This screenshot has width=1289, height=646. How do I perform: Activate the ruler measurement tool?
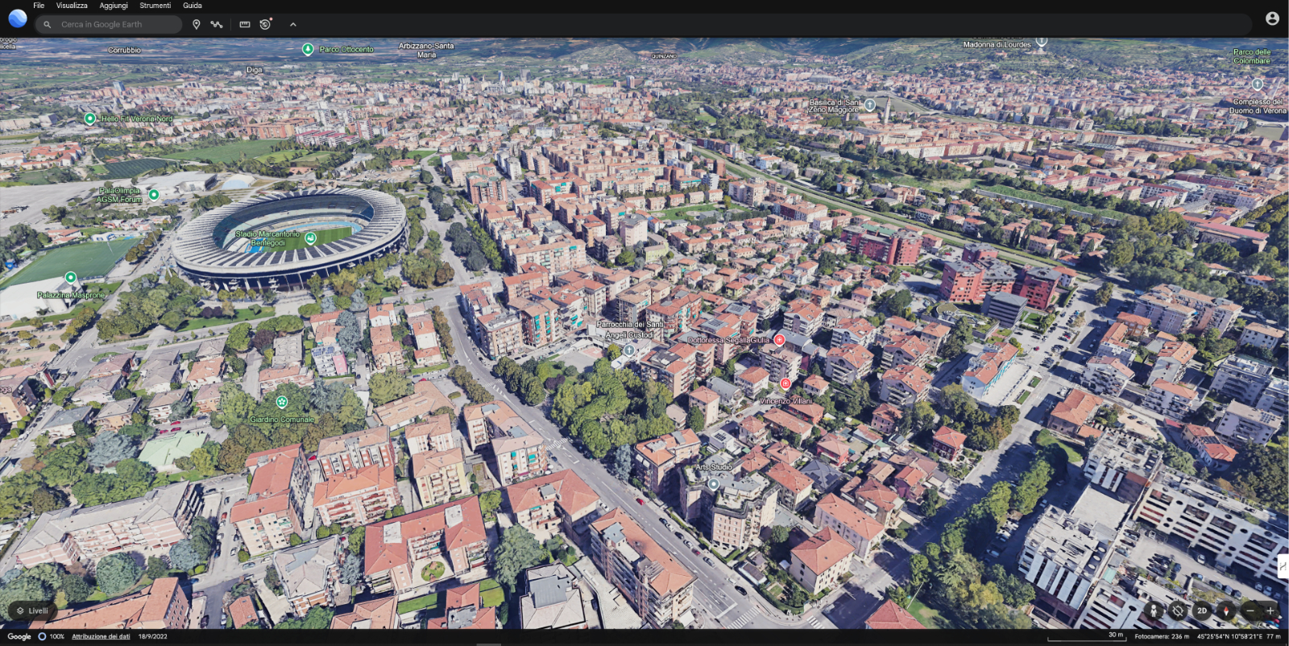[x=245, y=25]
